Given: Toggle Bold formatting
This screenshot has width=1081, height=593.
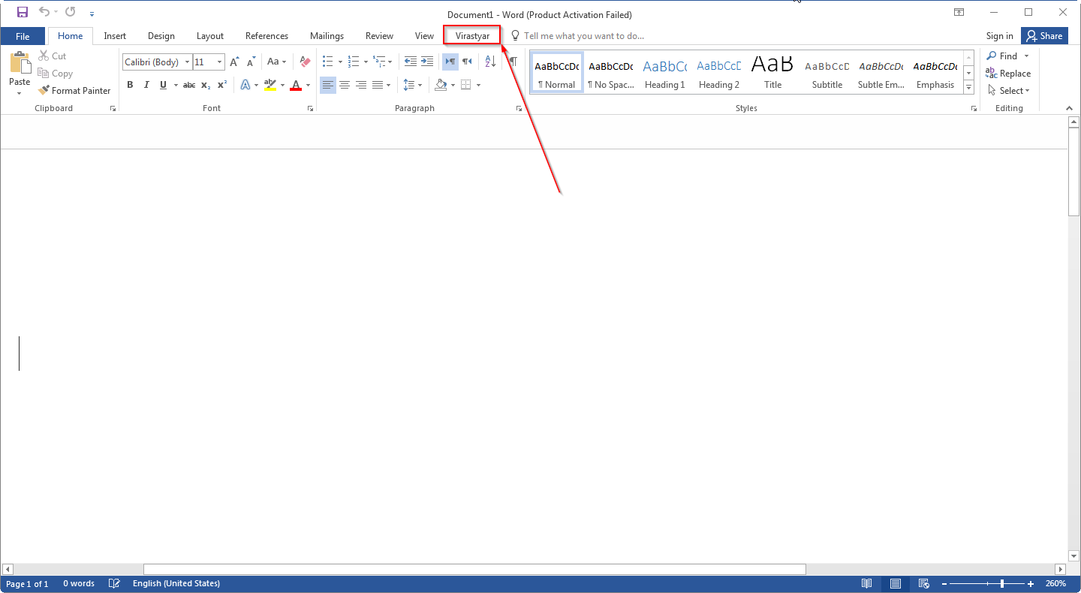Looking at the screenshot, I should (x=130, y=85).
